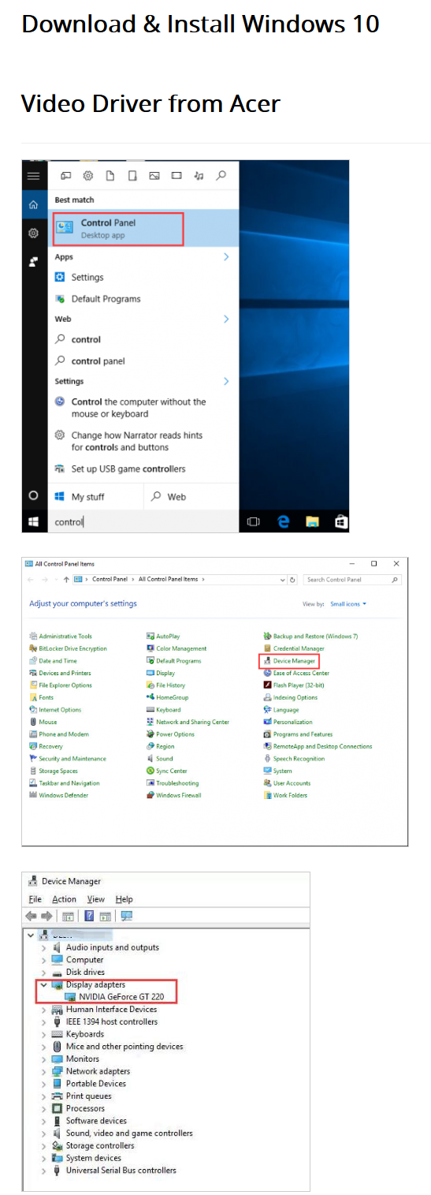This screenshot has height=1195, width=431.
Task: Click 'Scan for hardware changes' monitor icon
Action: point(127,916)
